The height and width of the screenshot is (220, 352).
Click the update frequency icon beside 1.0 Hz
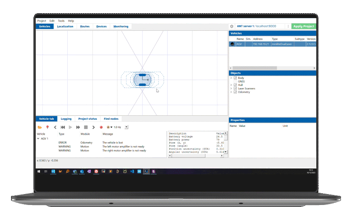coord(108,127)
